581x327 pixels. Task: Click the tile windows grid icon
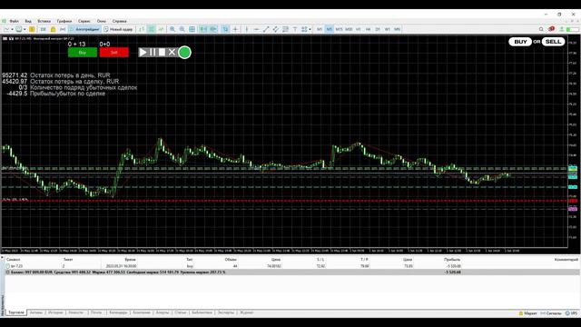(192, 29)
